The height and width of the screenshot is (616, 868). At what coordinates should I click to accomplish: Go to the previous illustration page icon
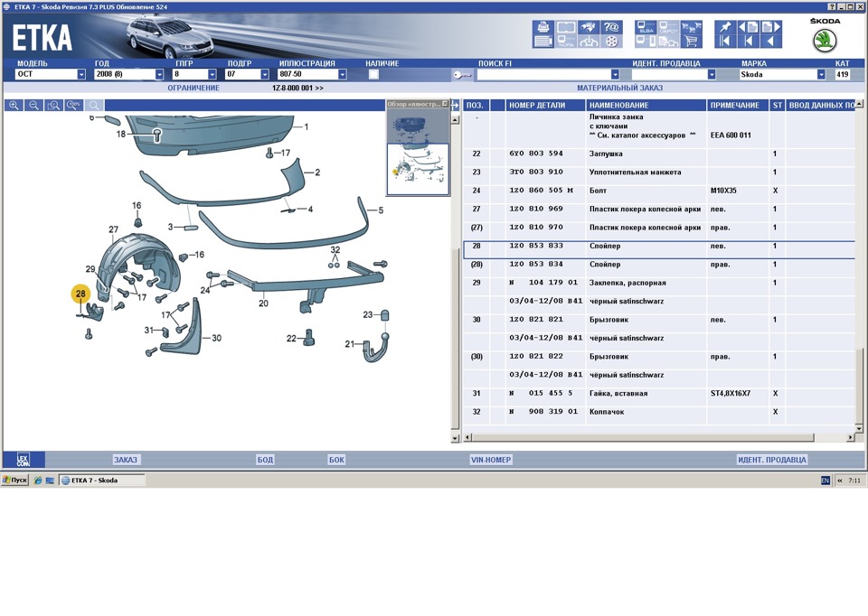click(x=749, y=27)
